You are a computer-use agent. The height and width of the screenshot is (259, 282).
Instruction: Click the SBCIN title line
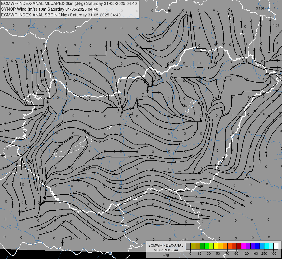click(61, 15)
